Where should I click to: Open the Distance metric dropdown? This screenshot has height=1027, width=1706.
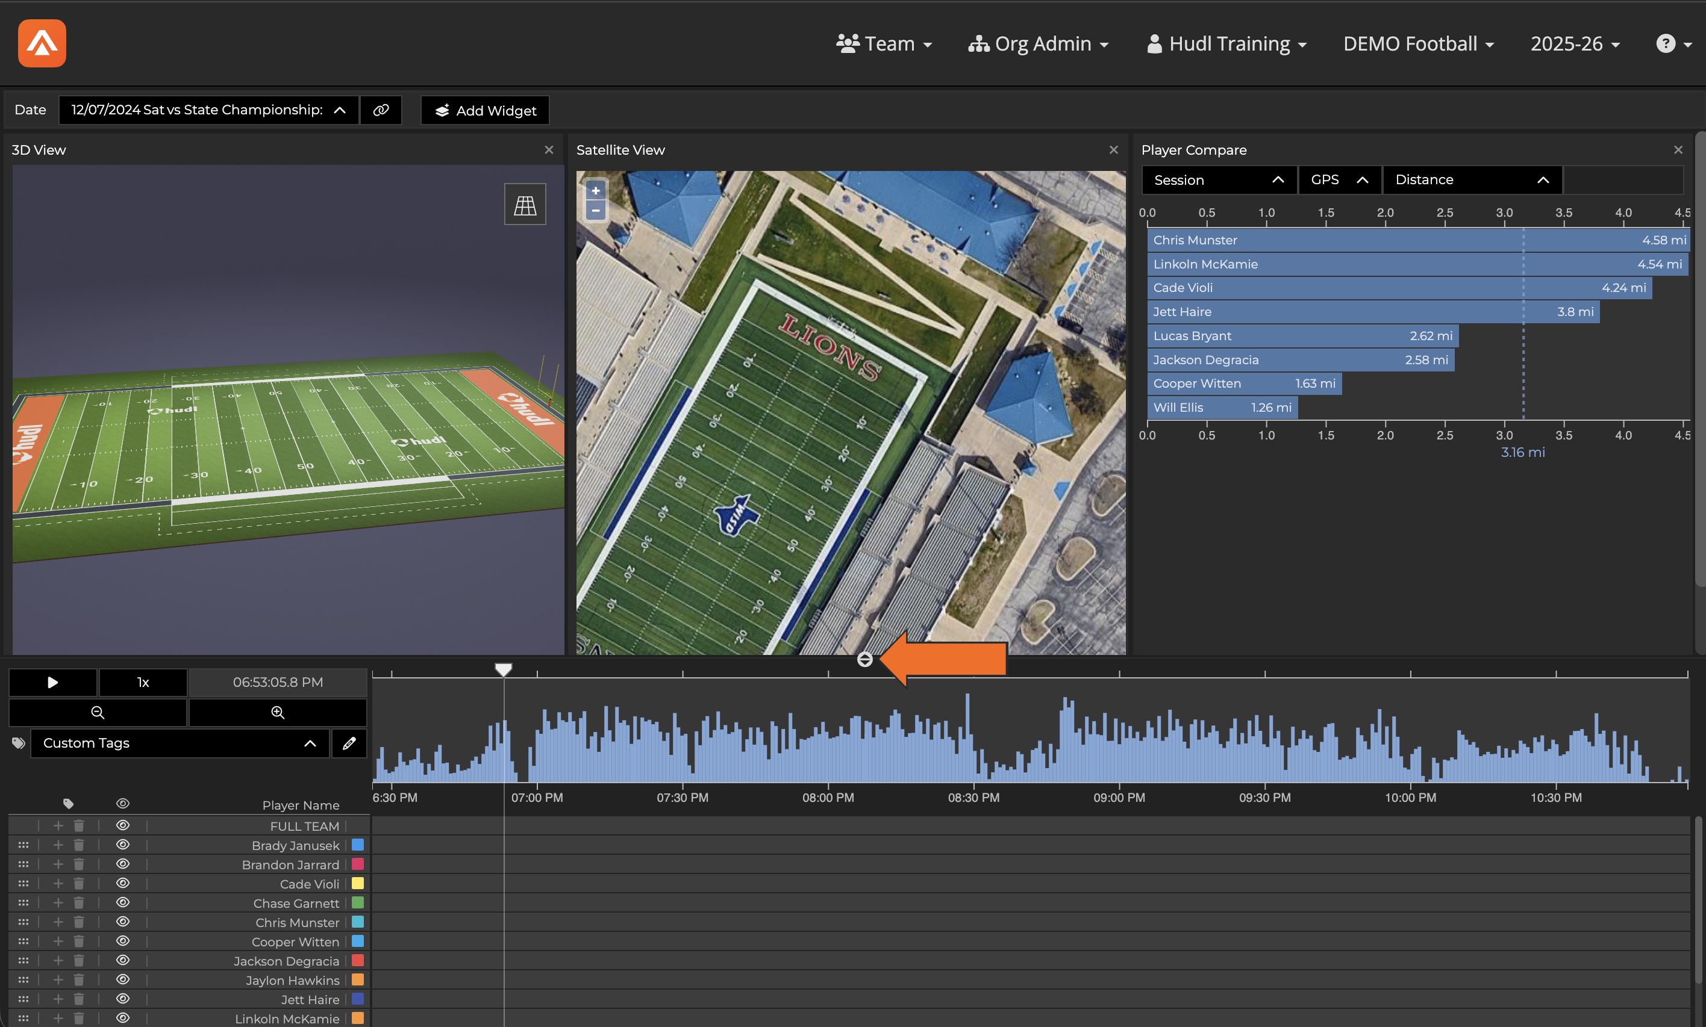tap(1472, 180)
